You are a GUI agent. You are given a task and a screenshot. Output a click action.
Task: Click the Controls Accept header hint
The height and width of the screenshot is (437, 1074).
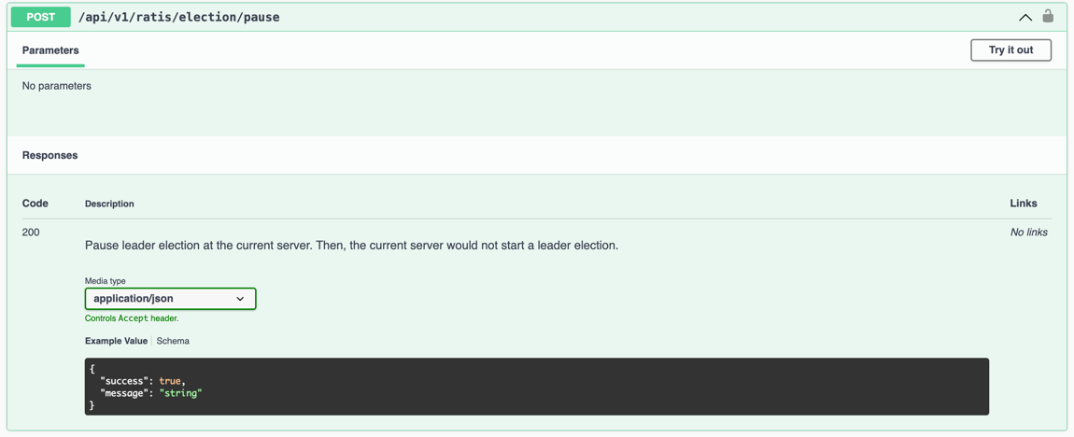(132, 318)
